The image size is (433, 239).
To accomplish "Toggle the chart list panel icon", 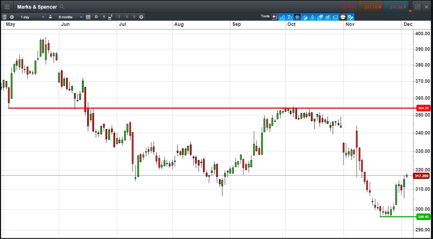I will [x=4, y=17].
